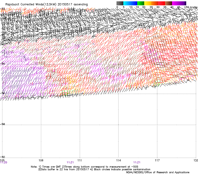Click the legend tick label 40

[172, 7]
